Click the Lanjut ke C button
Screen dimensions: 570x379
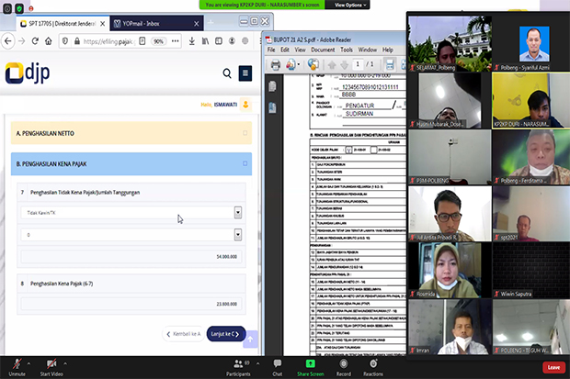[x=226, y=334]
